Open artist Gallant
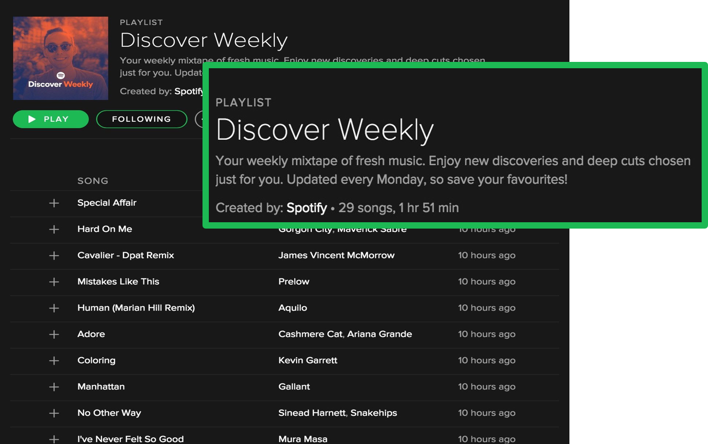The width and height of the screenshot is (708, 444). click(294, 387)
